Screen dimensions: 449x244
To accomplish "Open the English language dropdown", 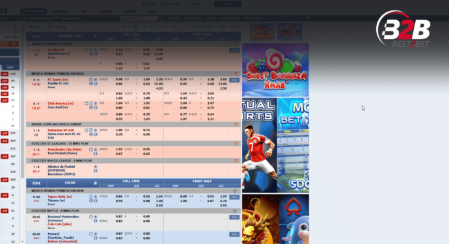I will [200, 4].
